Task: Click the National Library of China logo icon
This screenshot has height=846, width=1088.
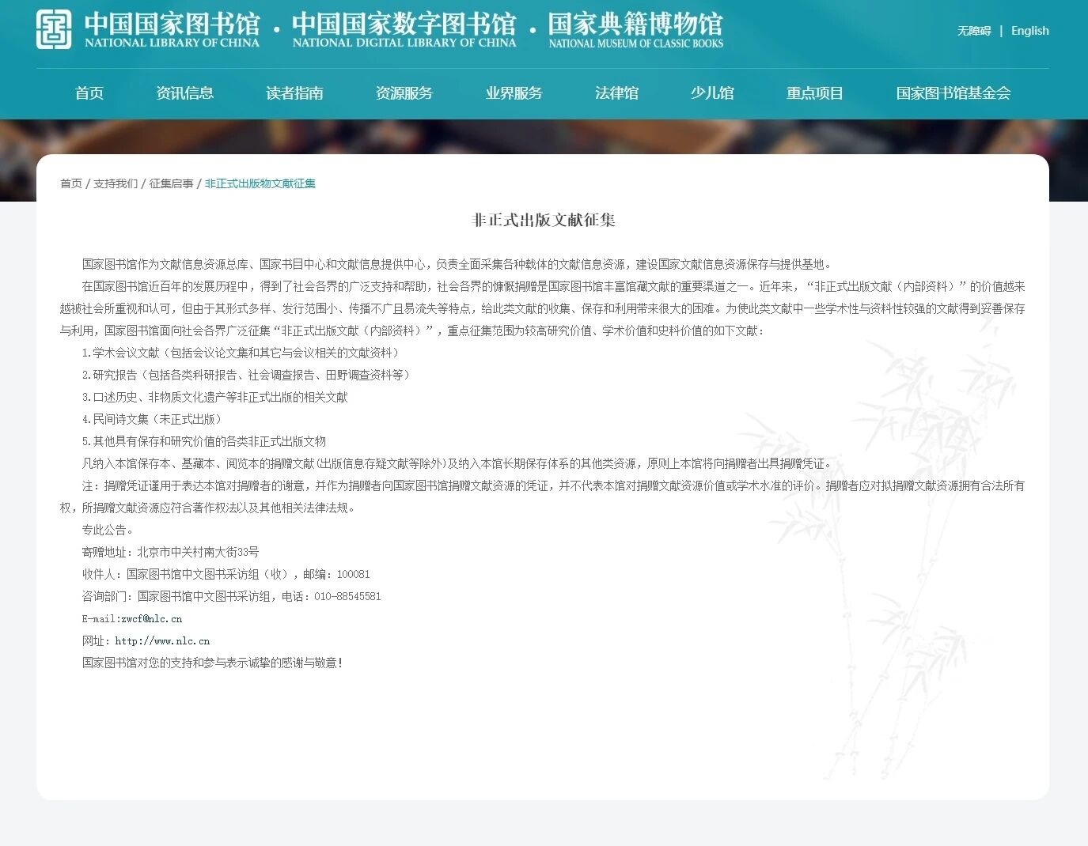Action: coord(54,29)
